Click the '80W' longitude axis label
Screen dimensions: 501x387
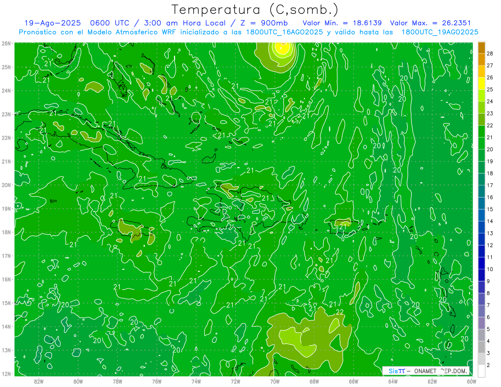pyautogui.click(x=78, y=381)
